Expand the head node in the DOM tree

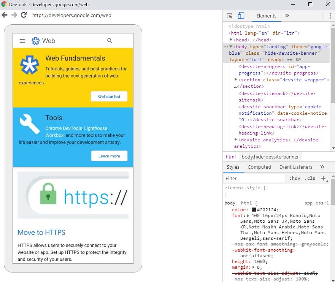tap(231, 40)
